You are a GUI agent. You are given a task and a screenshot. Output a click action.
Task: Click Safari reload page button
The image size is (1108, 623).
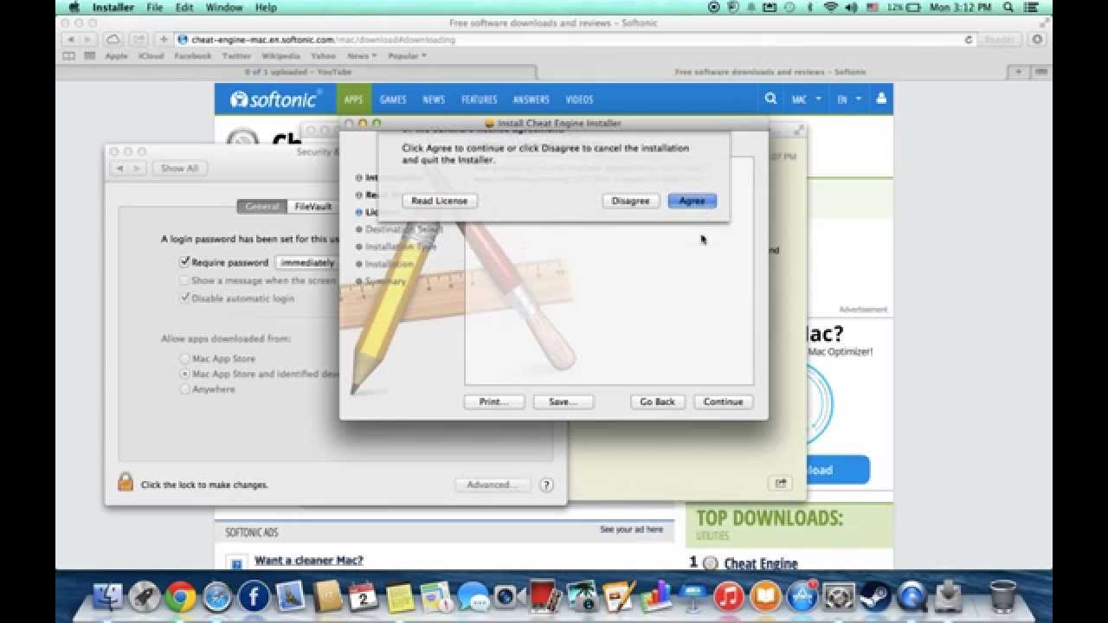[x=969, y=40]
